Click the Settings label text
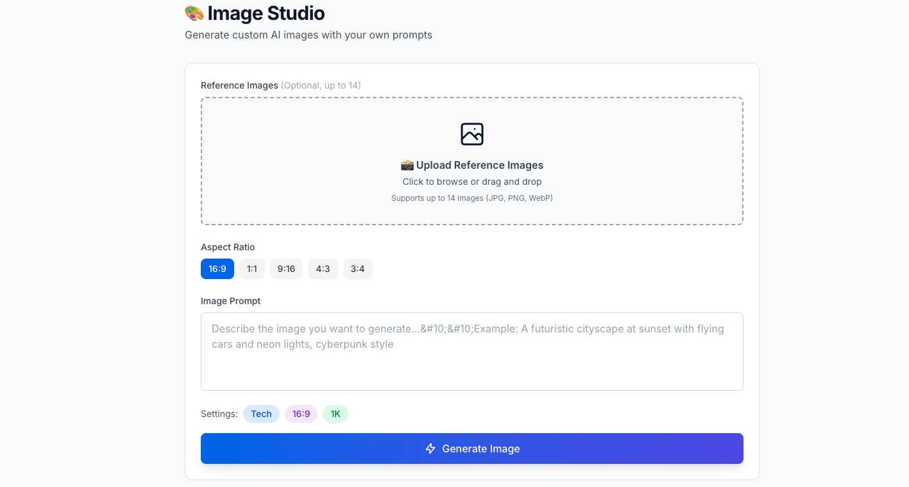The width and height of the screenshot is (909, 487). coord(219,413)
